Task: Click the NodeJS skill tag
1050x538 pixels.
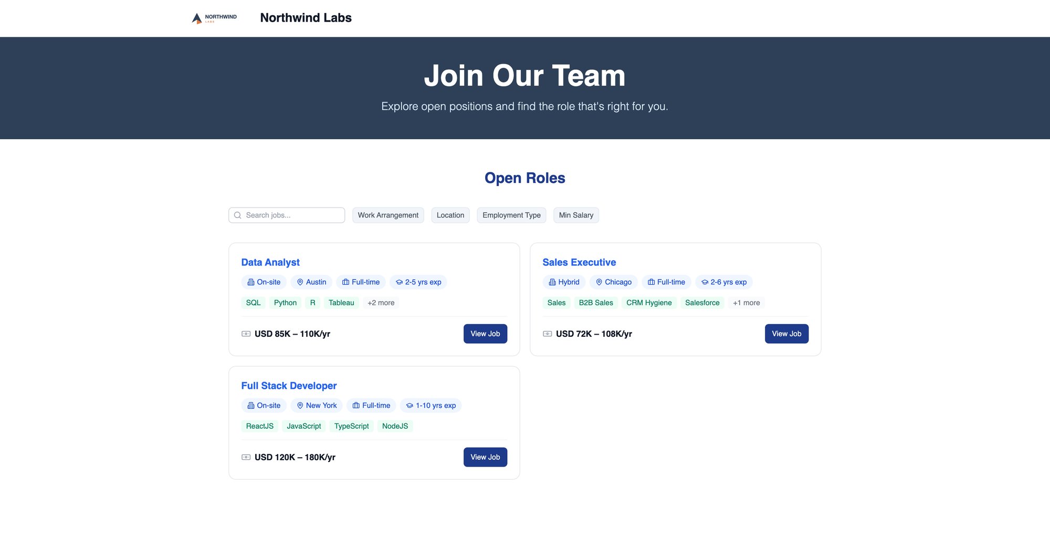Action: click(x=395, y=426)
